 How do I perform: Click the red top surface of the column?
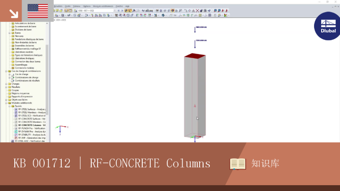click(195, 56)
